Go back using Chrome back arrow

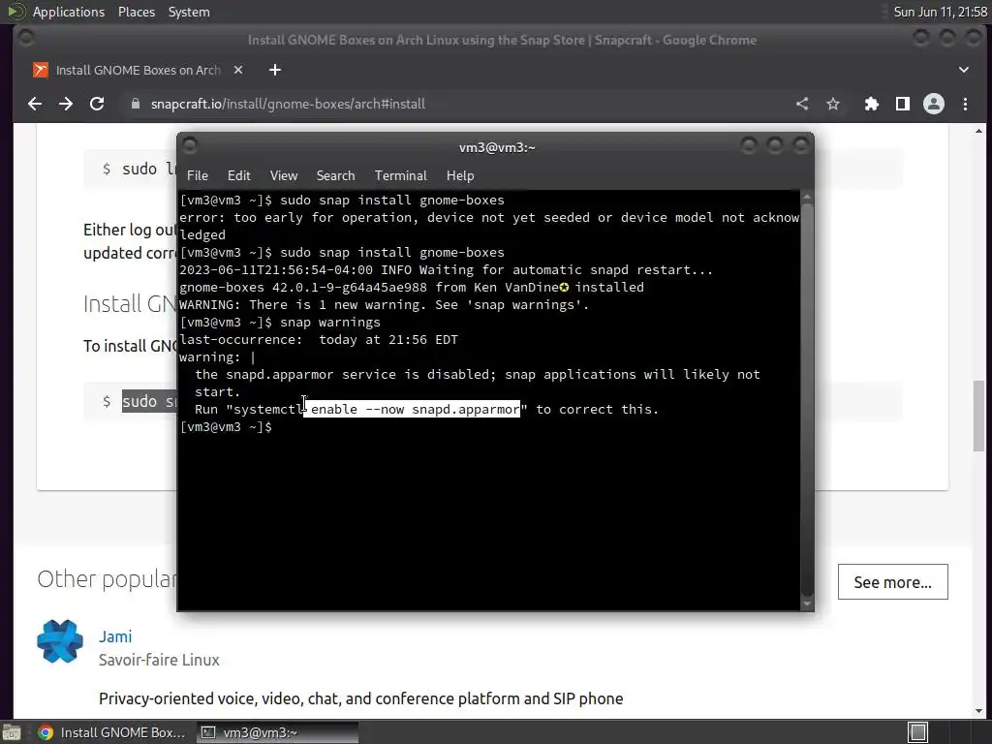pyautogui.click(x=35, y=104)
